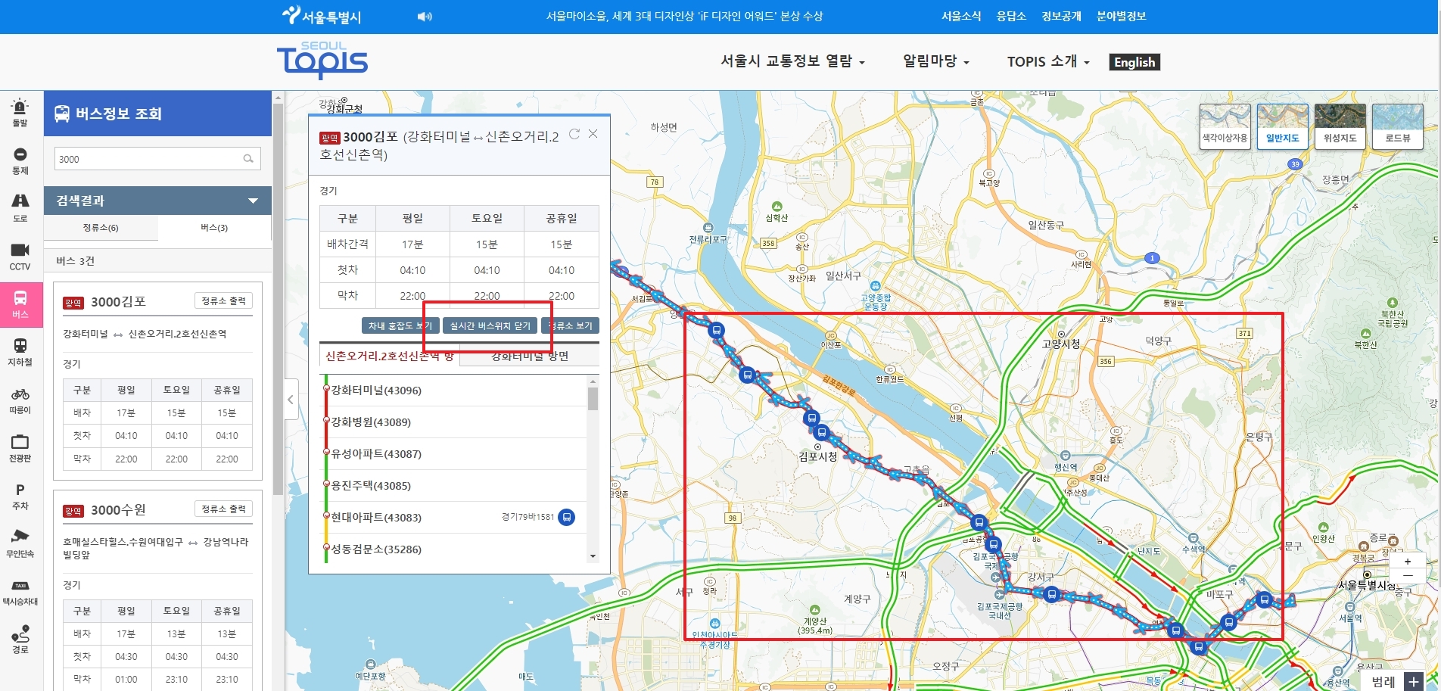Open TOPIS 소개 dropdown menu
This screenshot has height=691, width=1441.
point(1048,61)
